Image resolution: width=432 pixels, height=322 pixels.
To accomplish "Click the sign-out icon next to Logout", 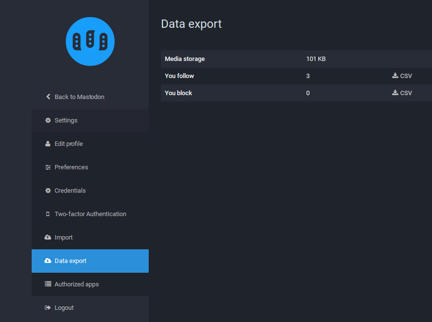I will coord(48,308).
